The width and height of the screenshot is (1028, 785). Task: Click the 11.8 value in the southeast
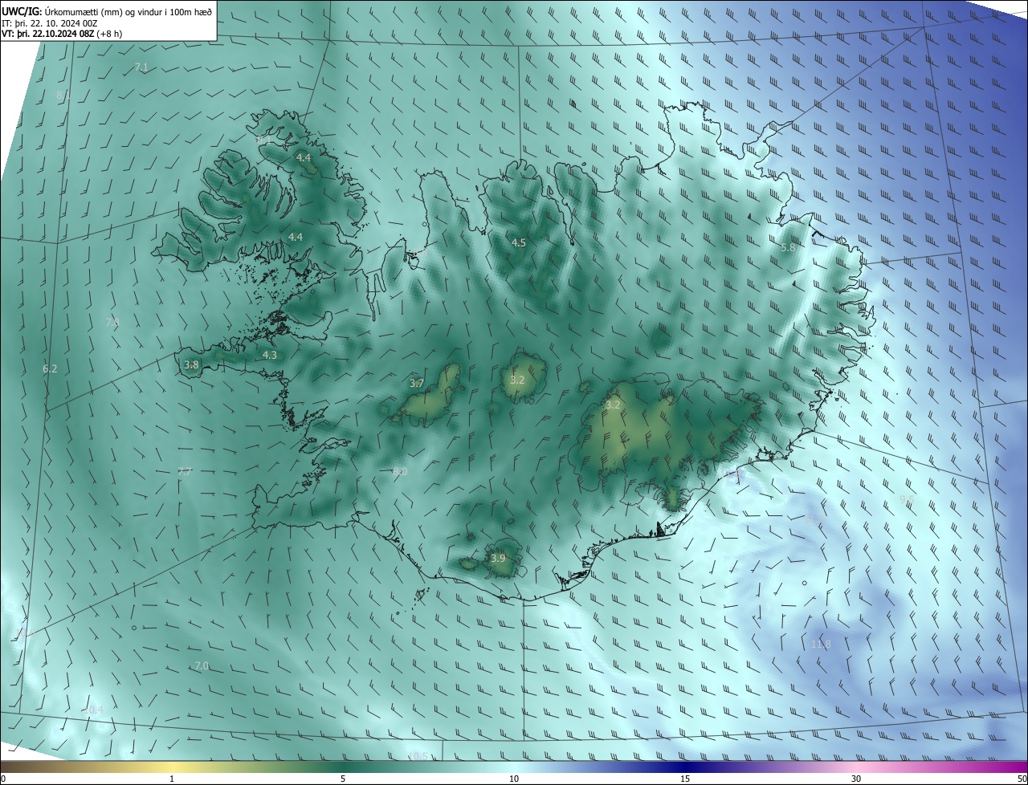point(821,645)
